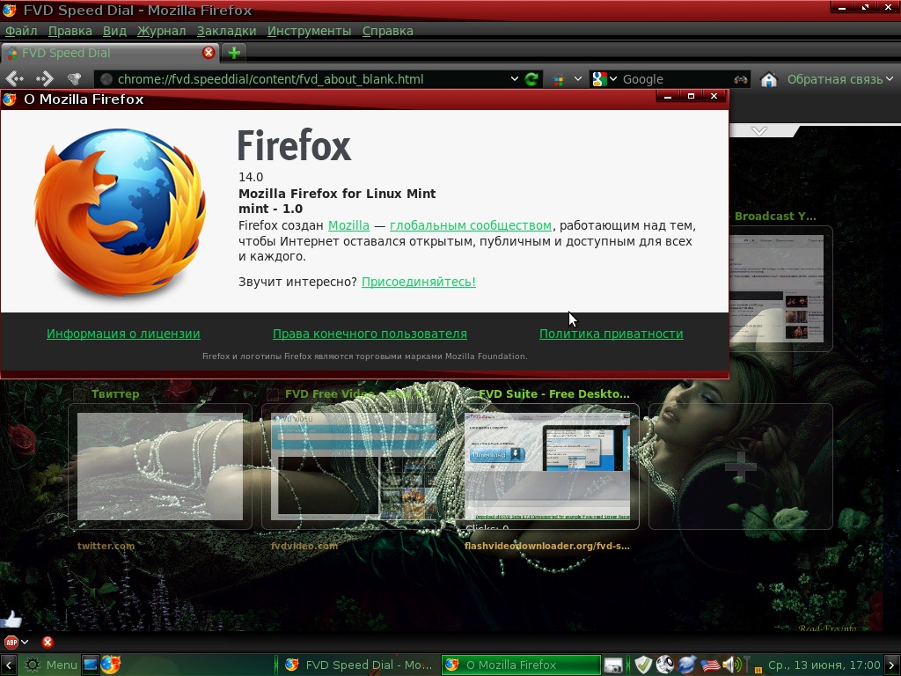
Task: Click the green shield checkmark tray icon
Action: click(x=643, y=665)
